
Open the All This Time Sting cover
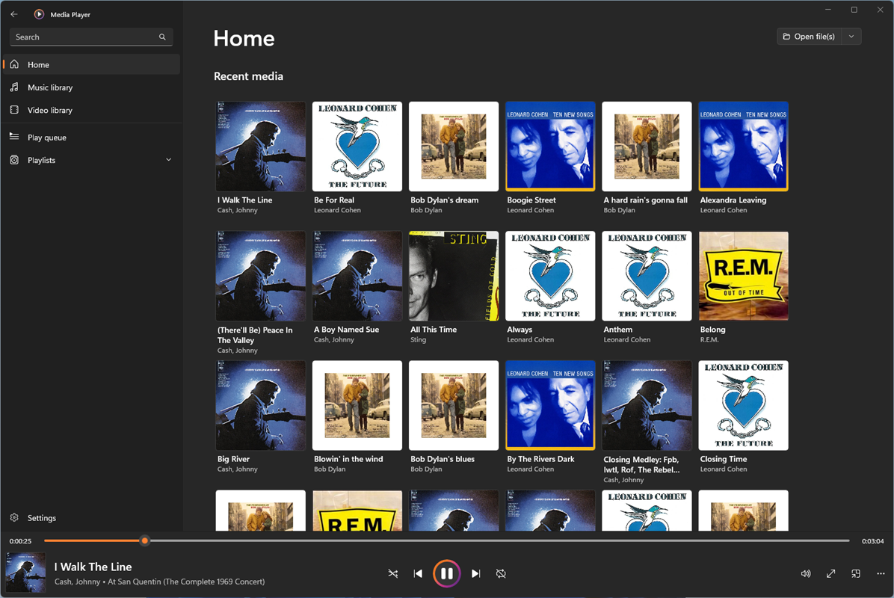point(454,276)
